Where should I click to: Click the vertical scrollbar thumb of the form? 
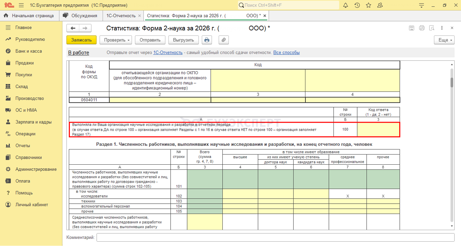pyautogui.click(x=452, y=82)
